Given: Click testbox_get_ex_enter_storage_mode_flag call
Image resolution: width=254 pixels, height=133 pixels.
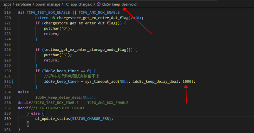Looking at the screenshot, I should (85, 50).
